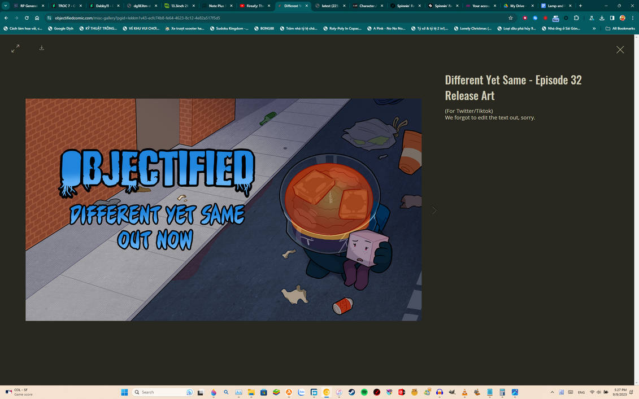View site information icon in address bar
Screen dimensions: 639x399
click(x=49, y=18)
